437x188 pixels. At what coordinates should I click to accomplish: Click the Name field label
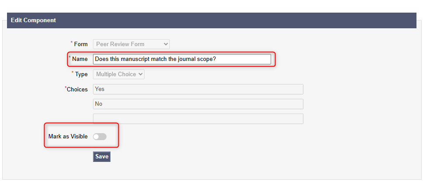[80, 59]
